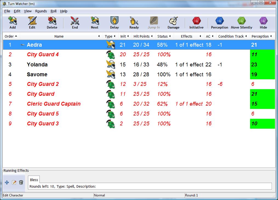
Task: Open the File menu
Action: point(7,11)
